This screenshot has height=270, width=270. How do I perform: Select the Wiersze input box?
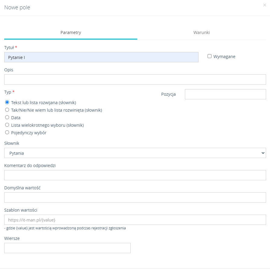[x=67, y=248]
